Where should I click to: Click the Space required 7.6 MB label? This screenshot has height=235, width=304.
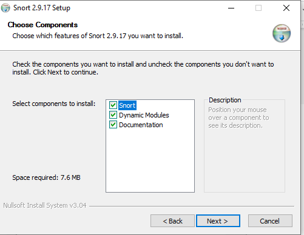[46, 177]
